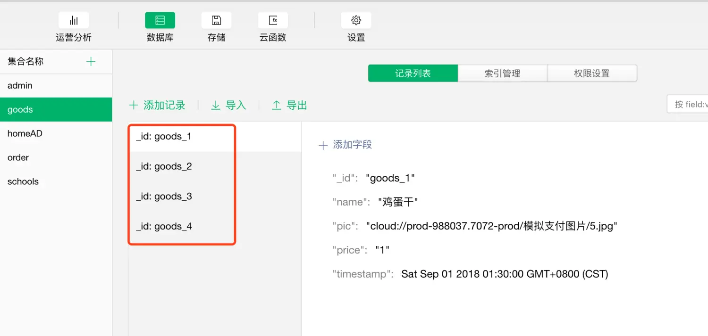This screenshot has width=708, height=336.
Task: Click the plus icon beside 添加记录
Action: pyautogui.click(x=134, y=105)
